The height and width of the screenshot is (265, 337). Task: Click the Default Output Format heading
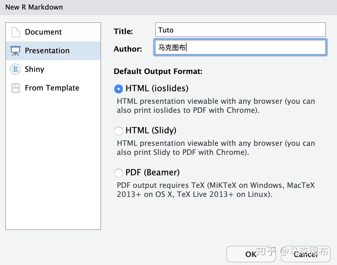pos(158,71)
